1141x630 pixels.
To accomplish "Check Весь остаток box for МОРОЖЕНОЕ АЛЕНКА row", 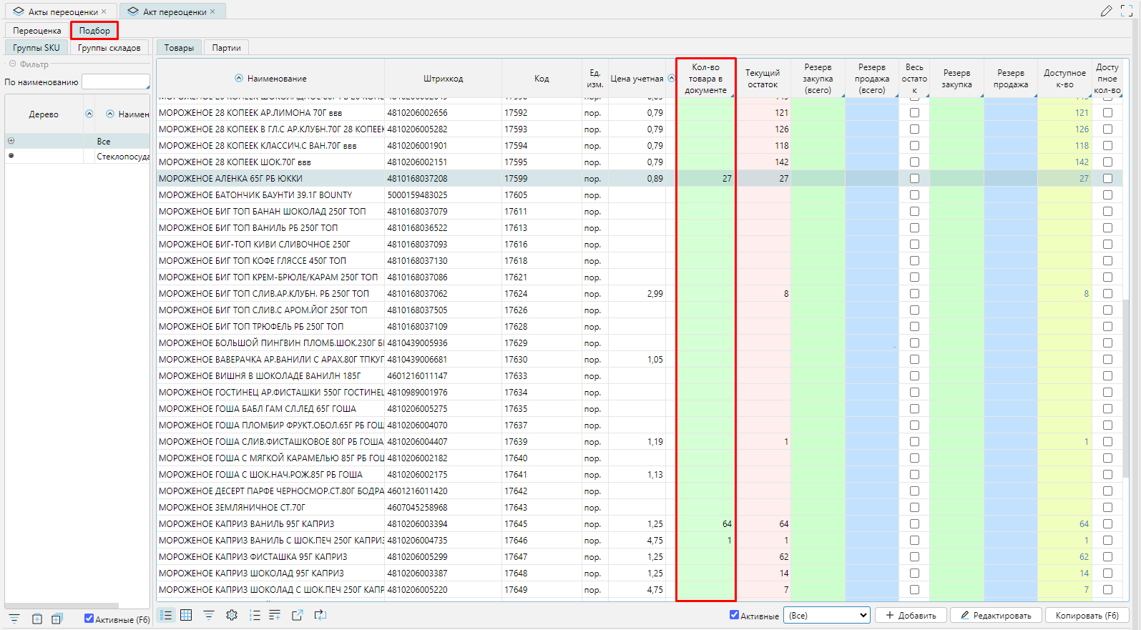I will coord(914,179).
